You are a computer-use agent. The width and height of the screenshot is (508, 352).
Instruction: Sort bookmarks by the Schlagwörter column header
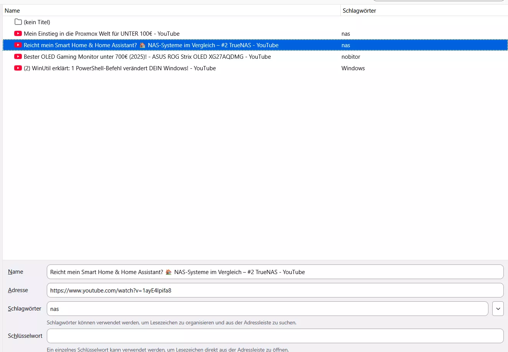pyautogui.click(x=424, y=11)
